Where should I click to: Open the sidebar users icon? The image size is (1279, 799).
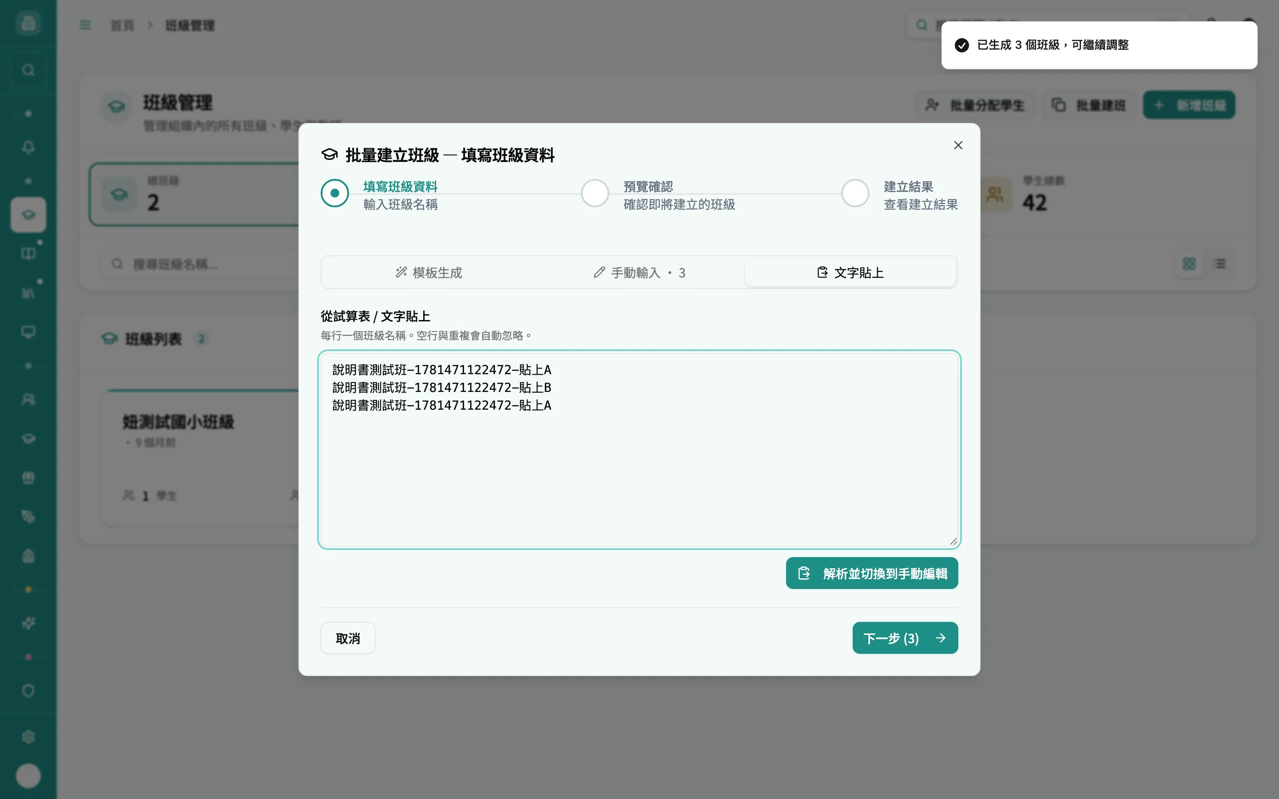[x=28, y=399]
